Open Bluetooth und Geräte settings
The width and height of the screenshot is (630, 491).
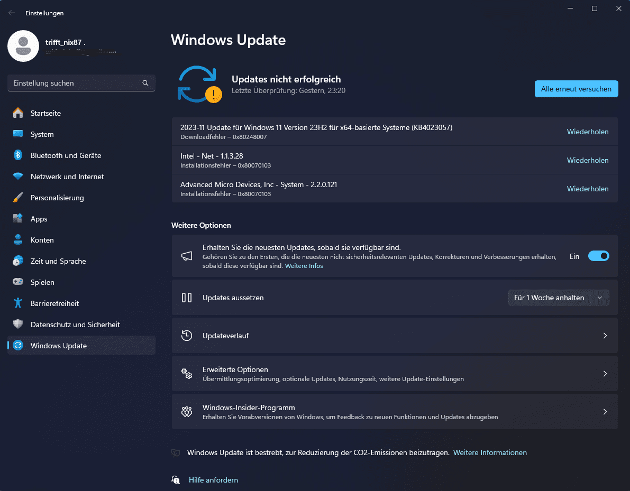click(81, 155)
